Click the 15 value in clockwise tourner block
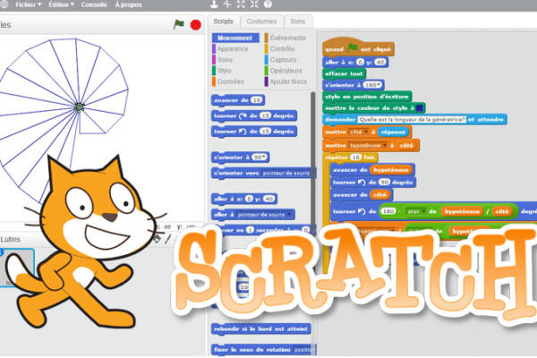 point(265,115)
